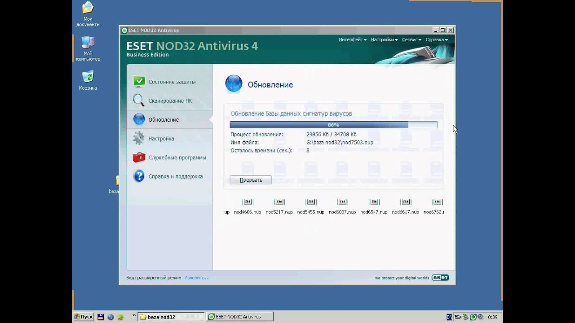Open the Справка dropdown menu
575x323 pixels.
point(437,39)
